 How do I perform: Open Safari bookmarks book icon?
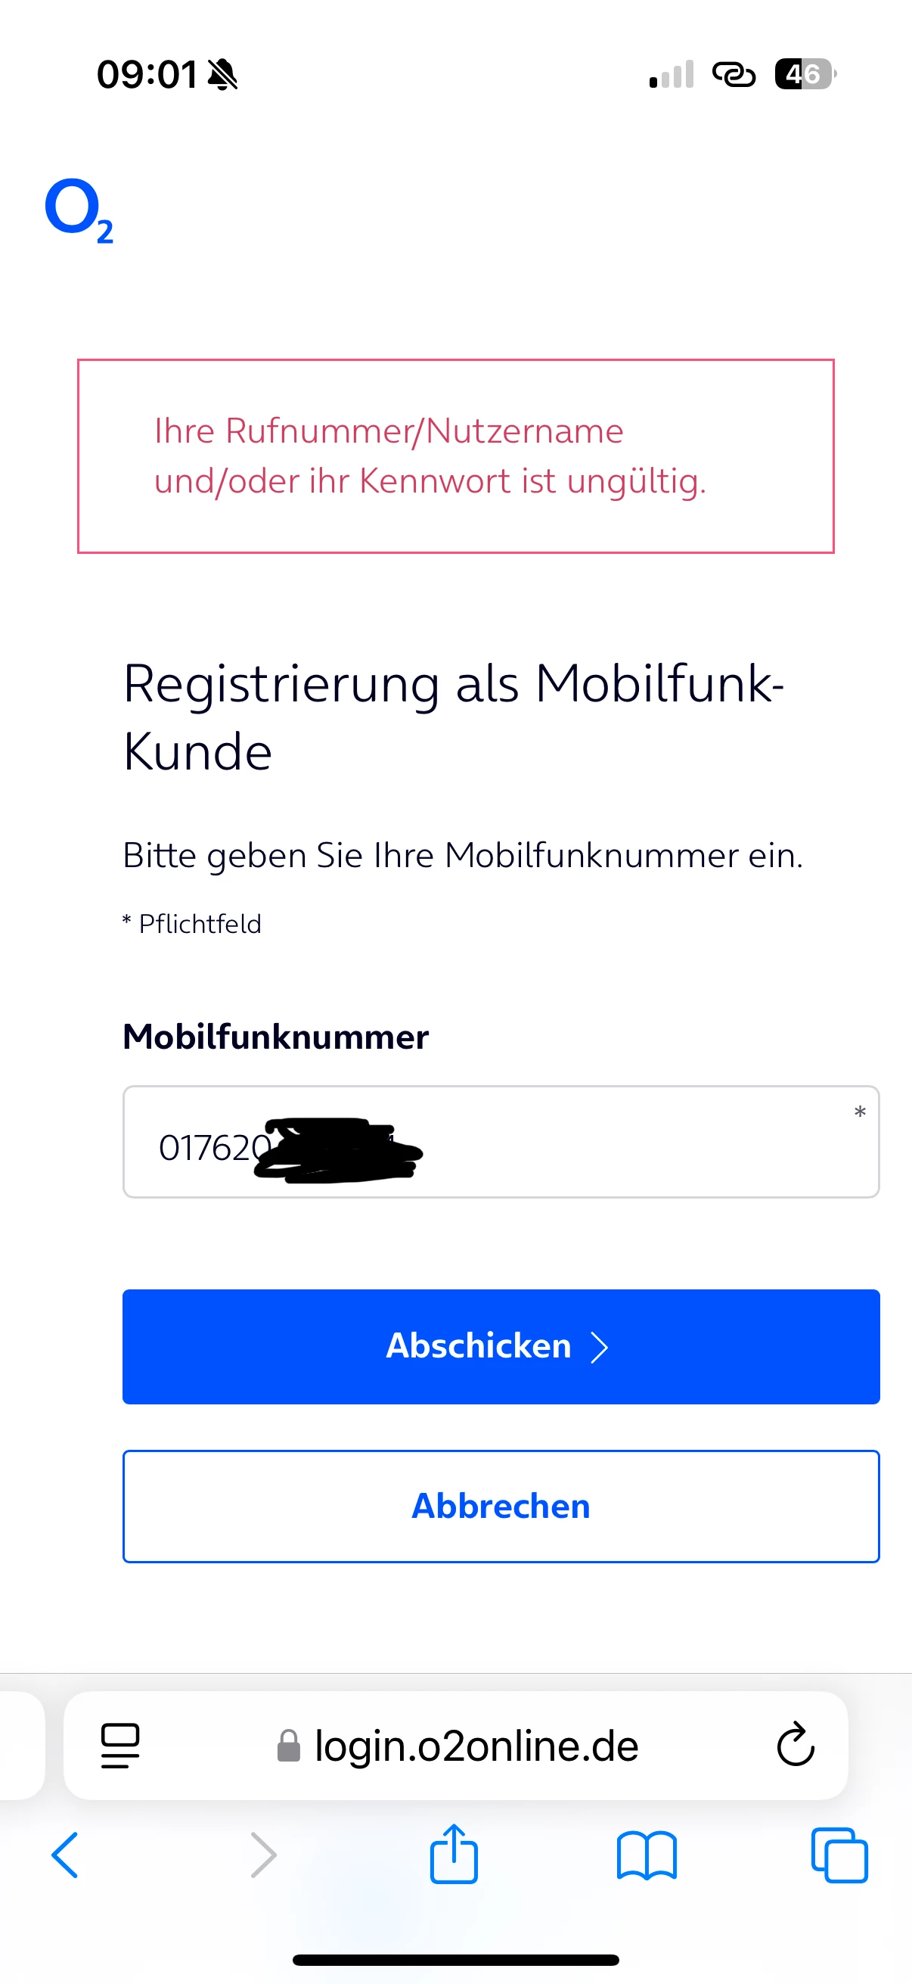[647, 1855]
